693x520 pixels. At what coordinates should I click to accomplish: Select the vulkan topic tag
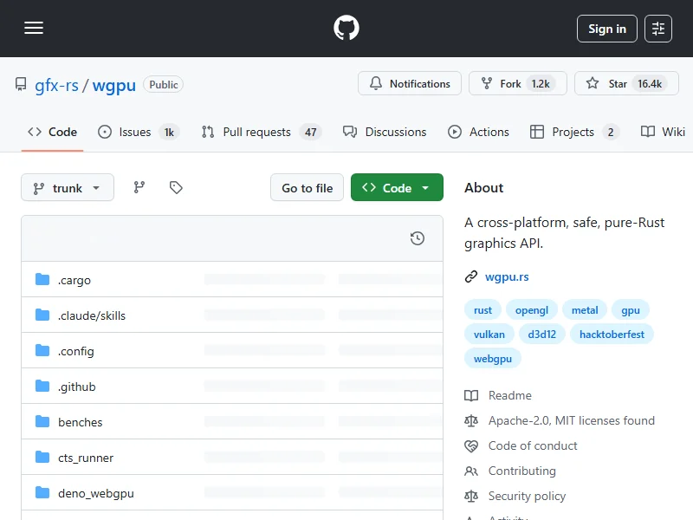point(489,334)
